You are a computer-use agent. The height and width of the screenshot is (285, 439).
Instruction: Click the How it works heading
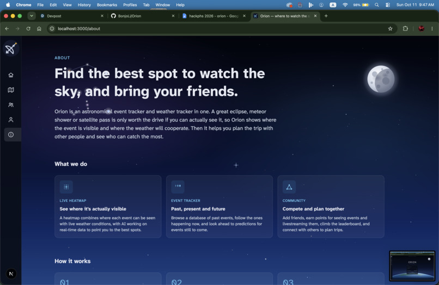click(72, 261)
